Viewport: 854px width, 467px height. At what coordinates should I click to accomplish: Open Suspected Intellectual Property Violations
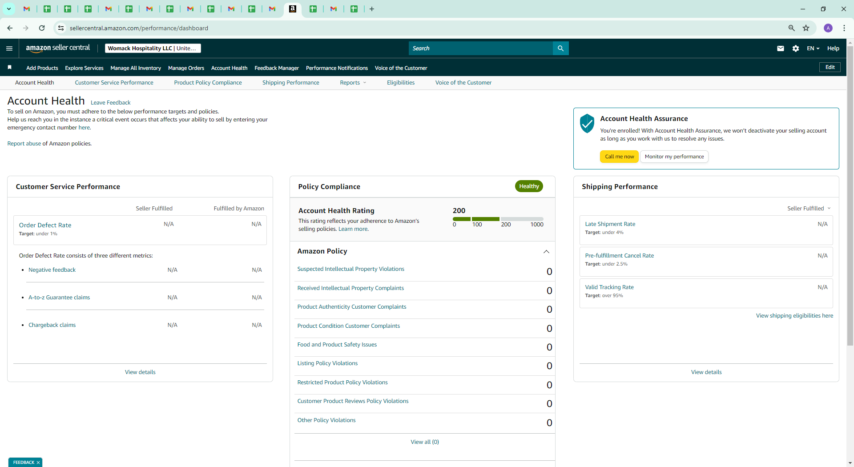(x=350, y=269)
